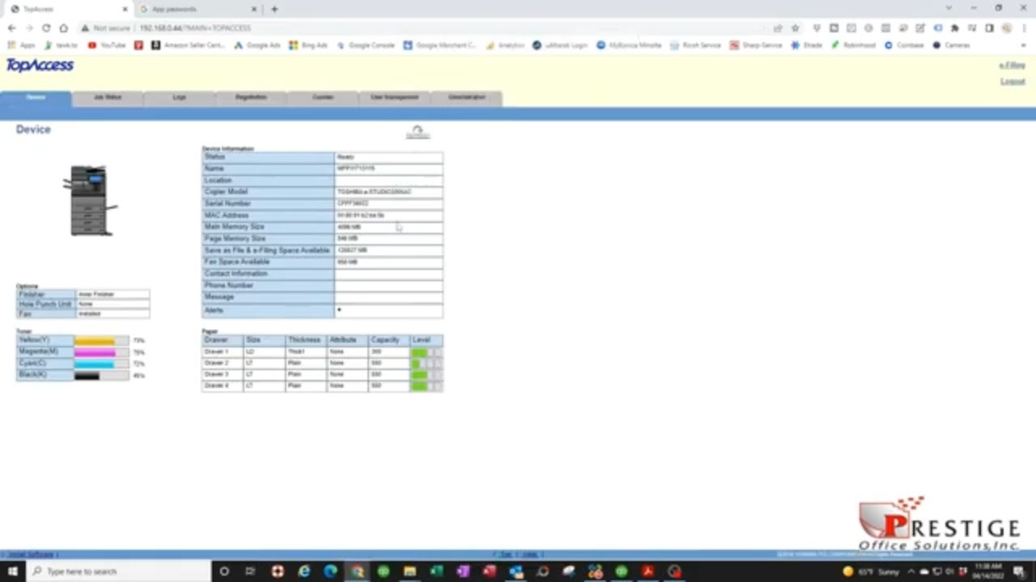Open a new browser tab with plus

(274, 9)
